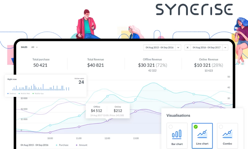Screen dimensions: 248x149
Task: Toggle Mobile Web legend in Right now widget
Action: [x=24, y=93]
